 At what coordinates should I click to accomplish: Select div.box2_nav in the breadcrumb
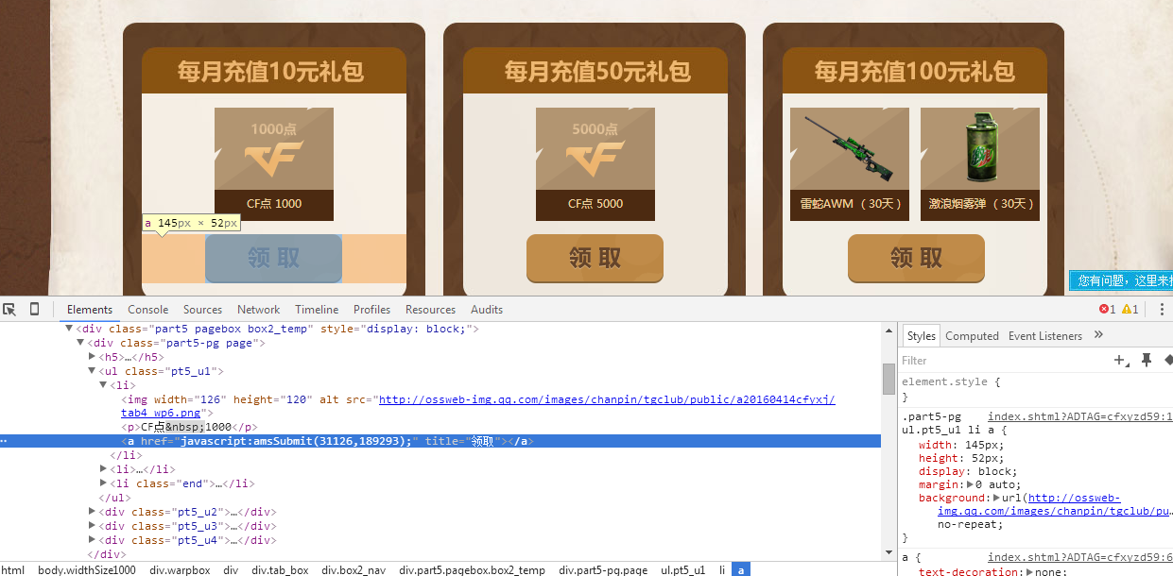click(x=354, y=569)
